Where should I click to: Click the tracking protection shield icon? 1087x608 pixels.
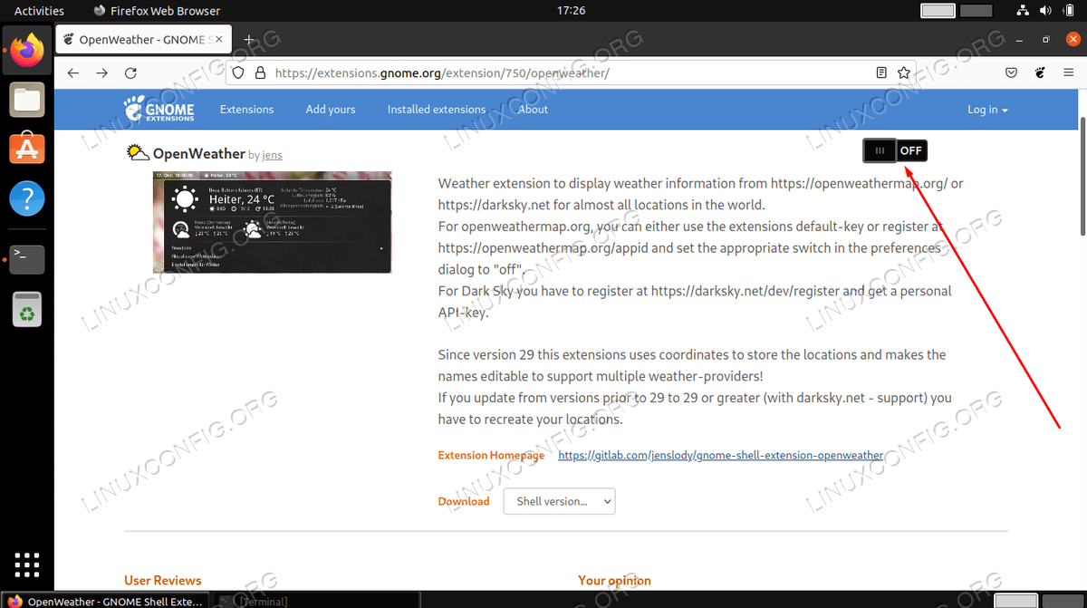coord(238,73)
